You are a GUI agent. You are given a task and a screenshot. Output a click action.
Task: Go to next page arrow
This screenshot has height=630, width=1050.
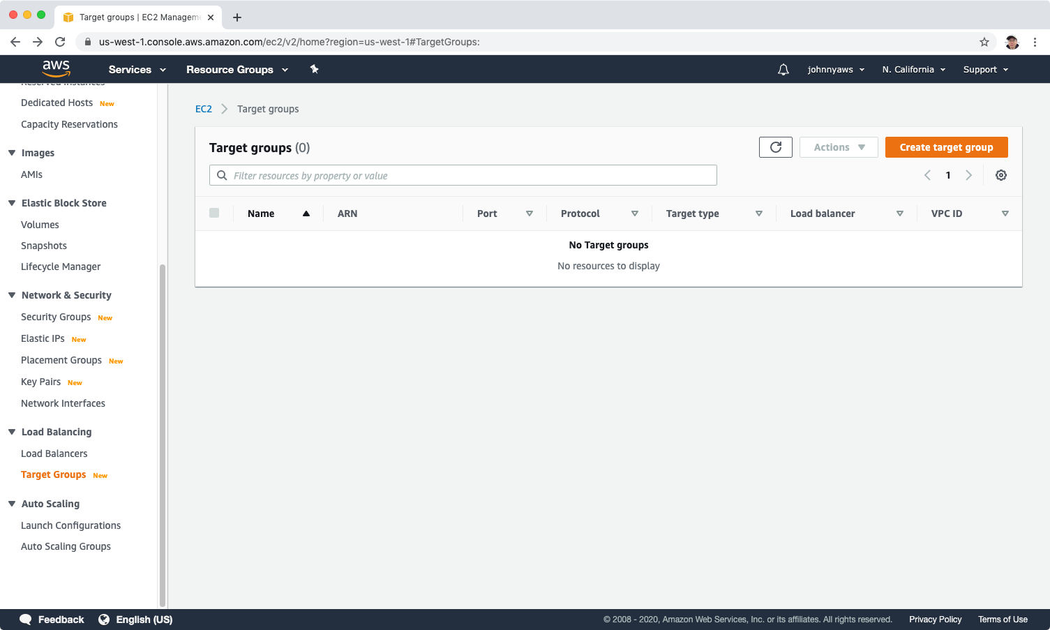968,175
